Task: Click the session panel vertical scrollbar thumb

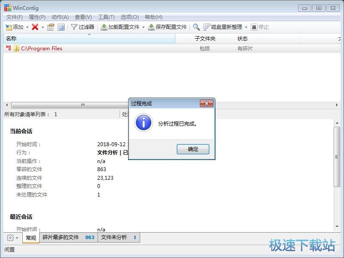Action: pos(337,157)
